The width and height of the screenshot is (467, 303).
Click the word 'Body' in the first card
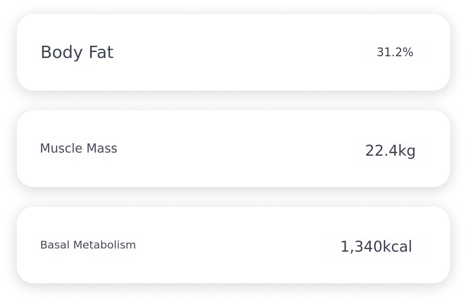pos(62,53)
